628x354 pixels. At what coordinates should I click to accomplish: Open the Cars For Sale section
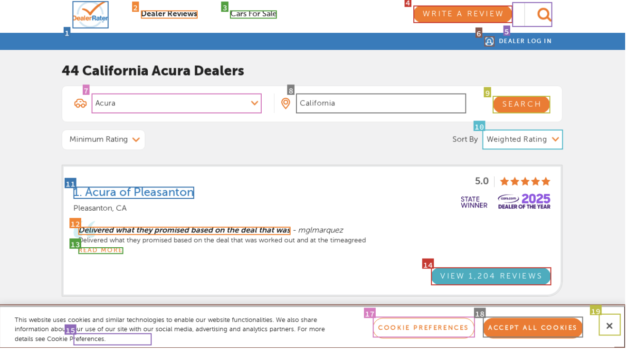(253, 14)
